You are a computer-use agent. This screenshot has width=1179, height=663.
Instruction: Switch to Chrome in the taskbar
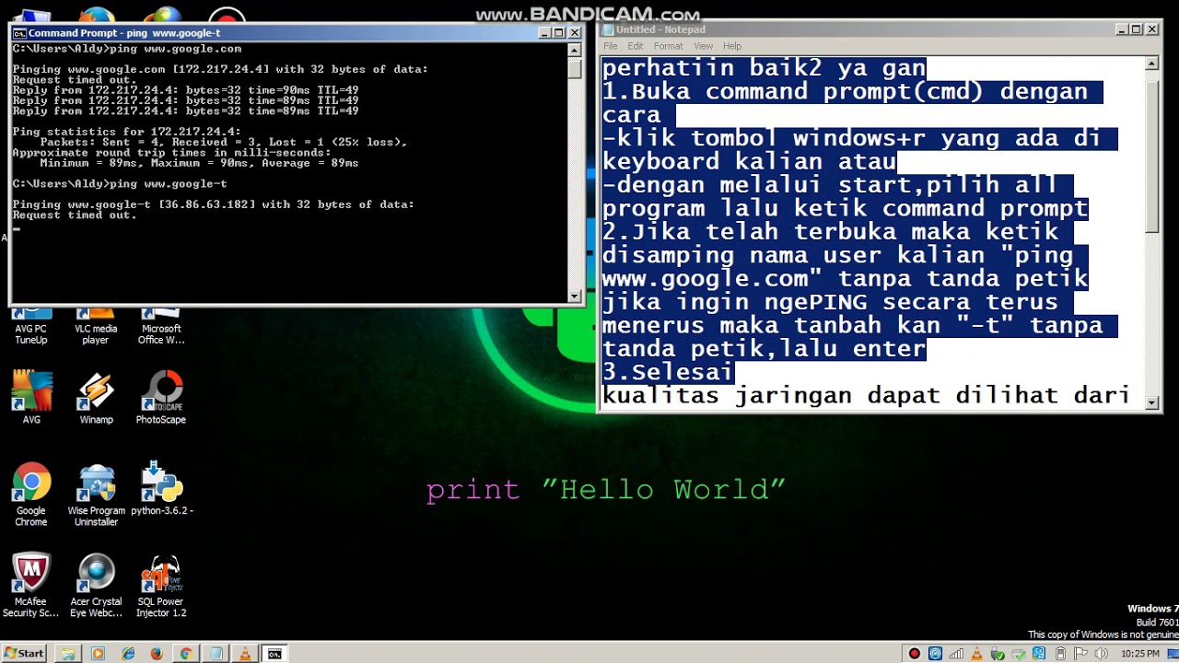(x=186, y=654)
